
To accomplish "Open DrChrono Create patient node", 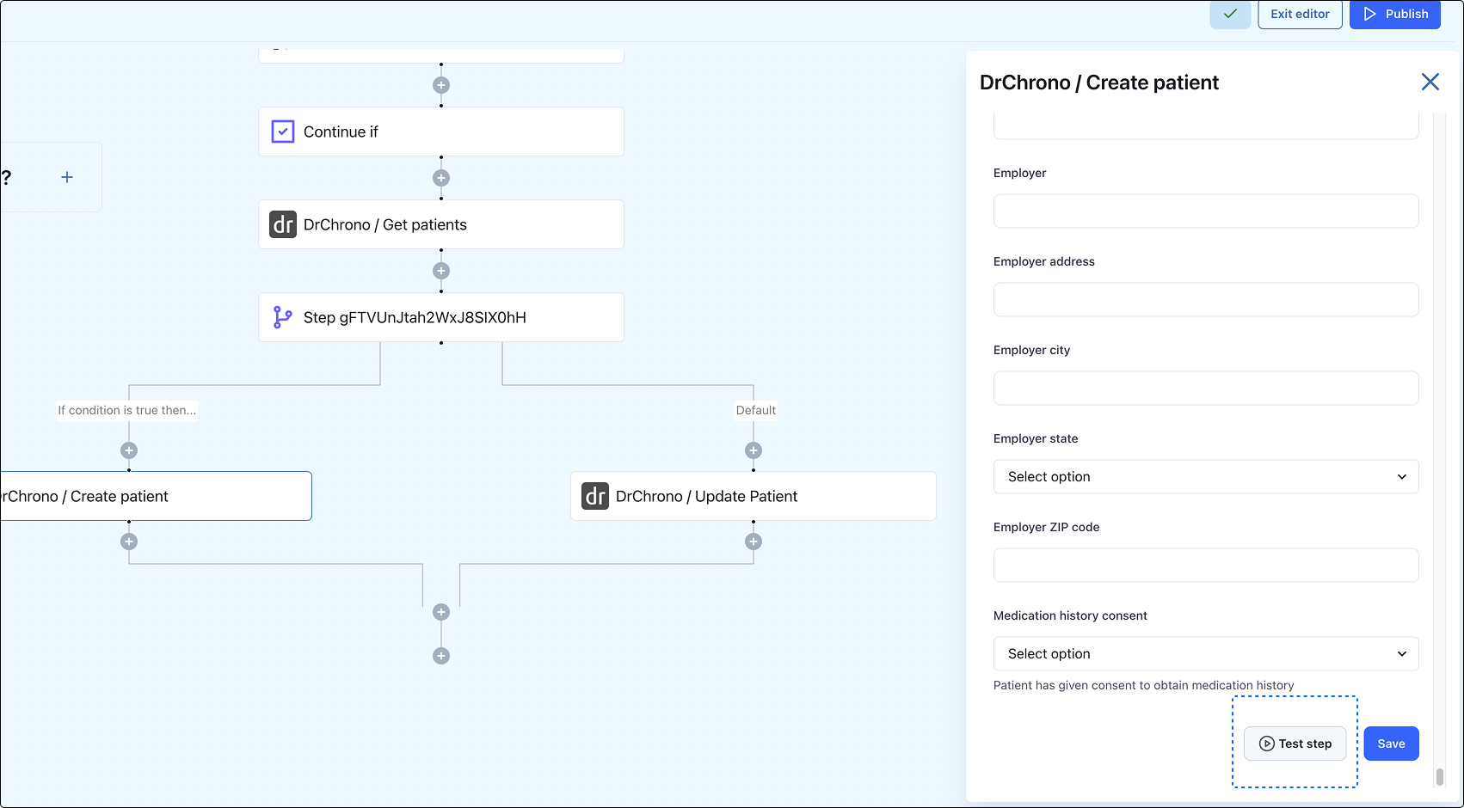I will pyautogui.click(x=156, y=496).
